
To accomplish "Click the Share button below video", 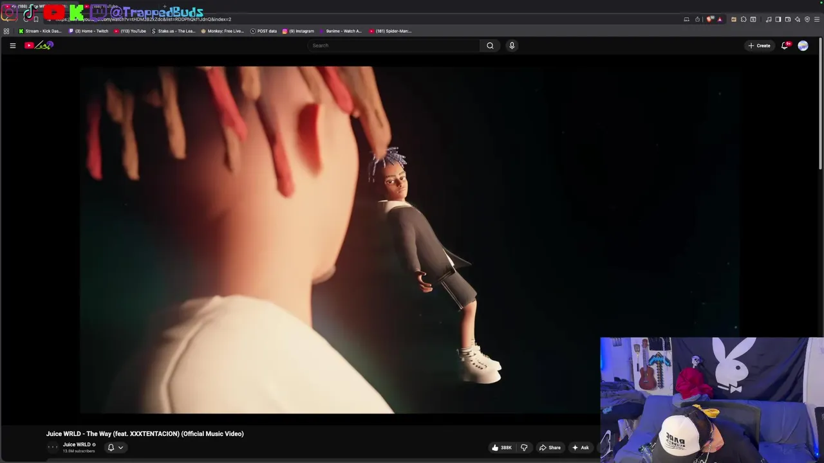I will pos(550,448).
